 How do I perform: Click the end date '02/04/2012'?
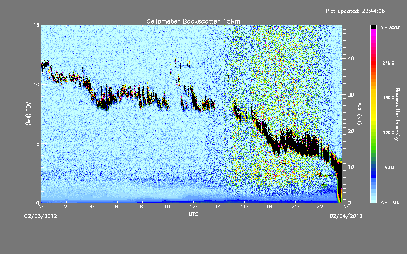[346, 216]
